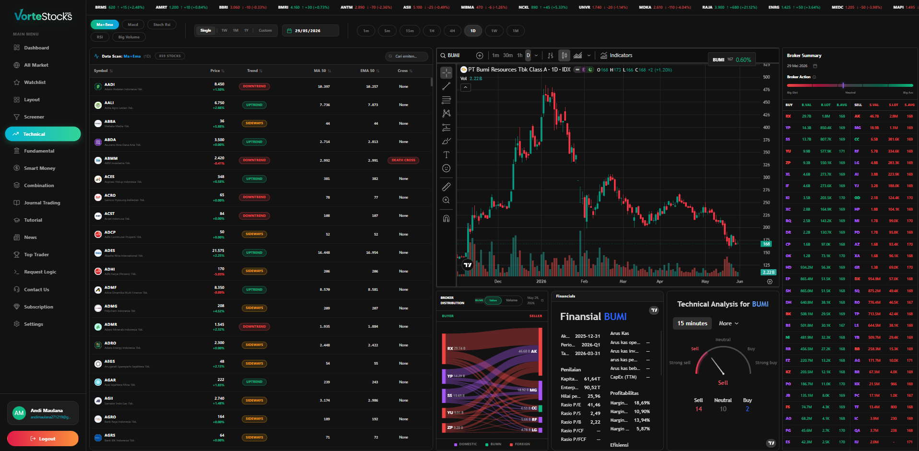
Task: Click the Subscription diamond icon
Action: 17,307
